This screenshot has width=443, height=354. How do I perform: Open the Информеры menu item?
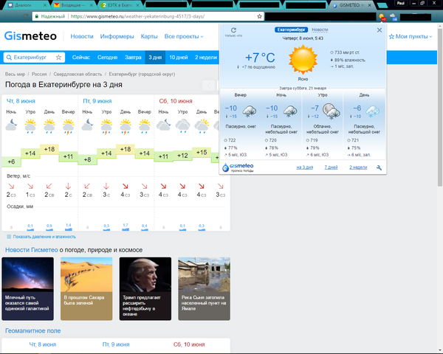point(117,36)
